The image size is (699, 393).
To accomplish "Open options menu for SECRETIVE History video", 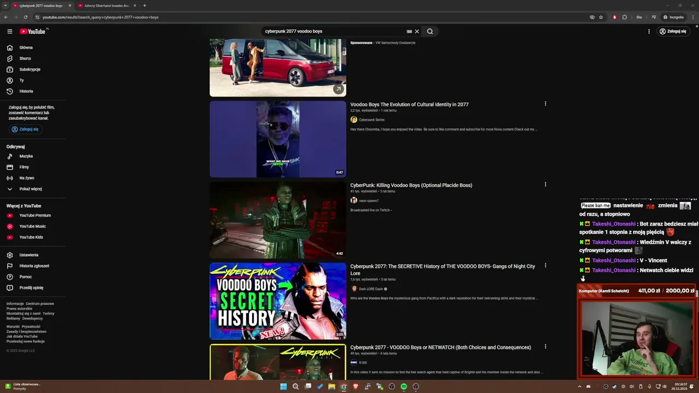I will (x=545, y=266).
